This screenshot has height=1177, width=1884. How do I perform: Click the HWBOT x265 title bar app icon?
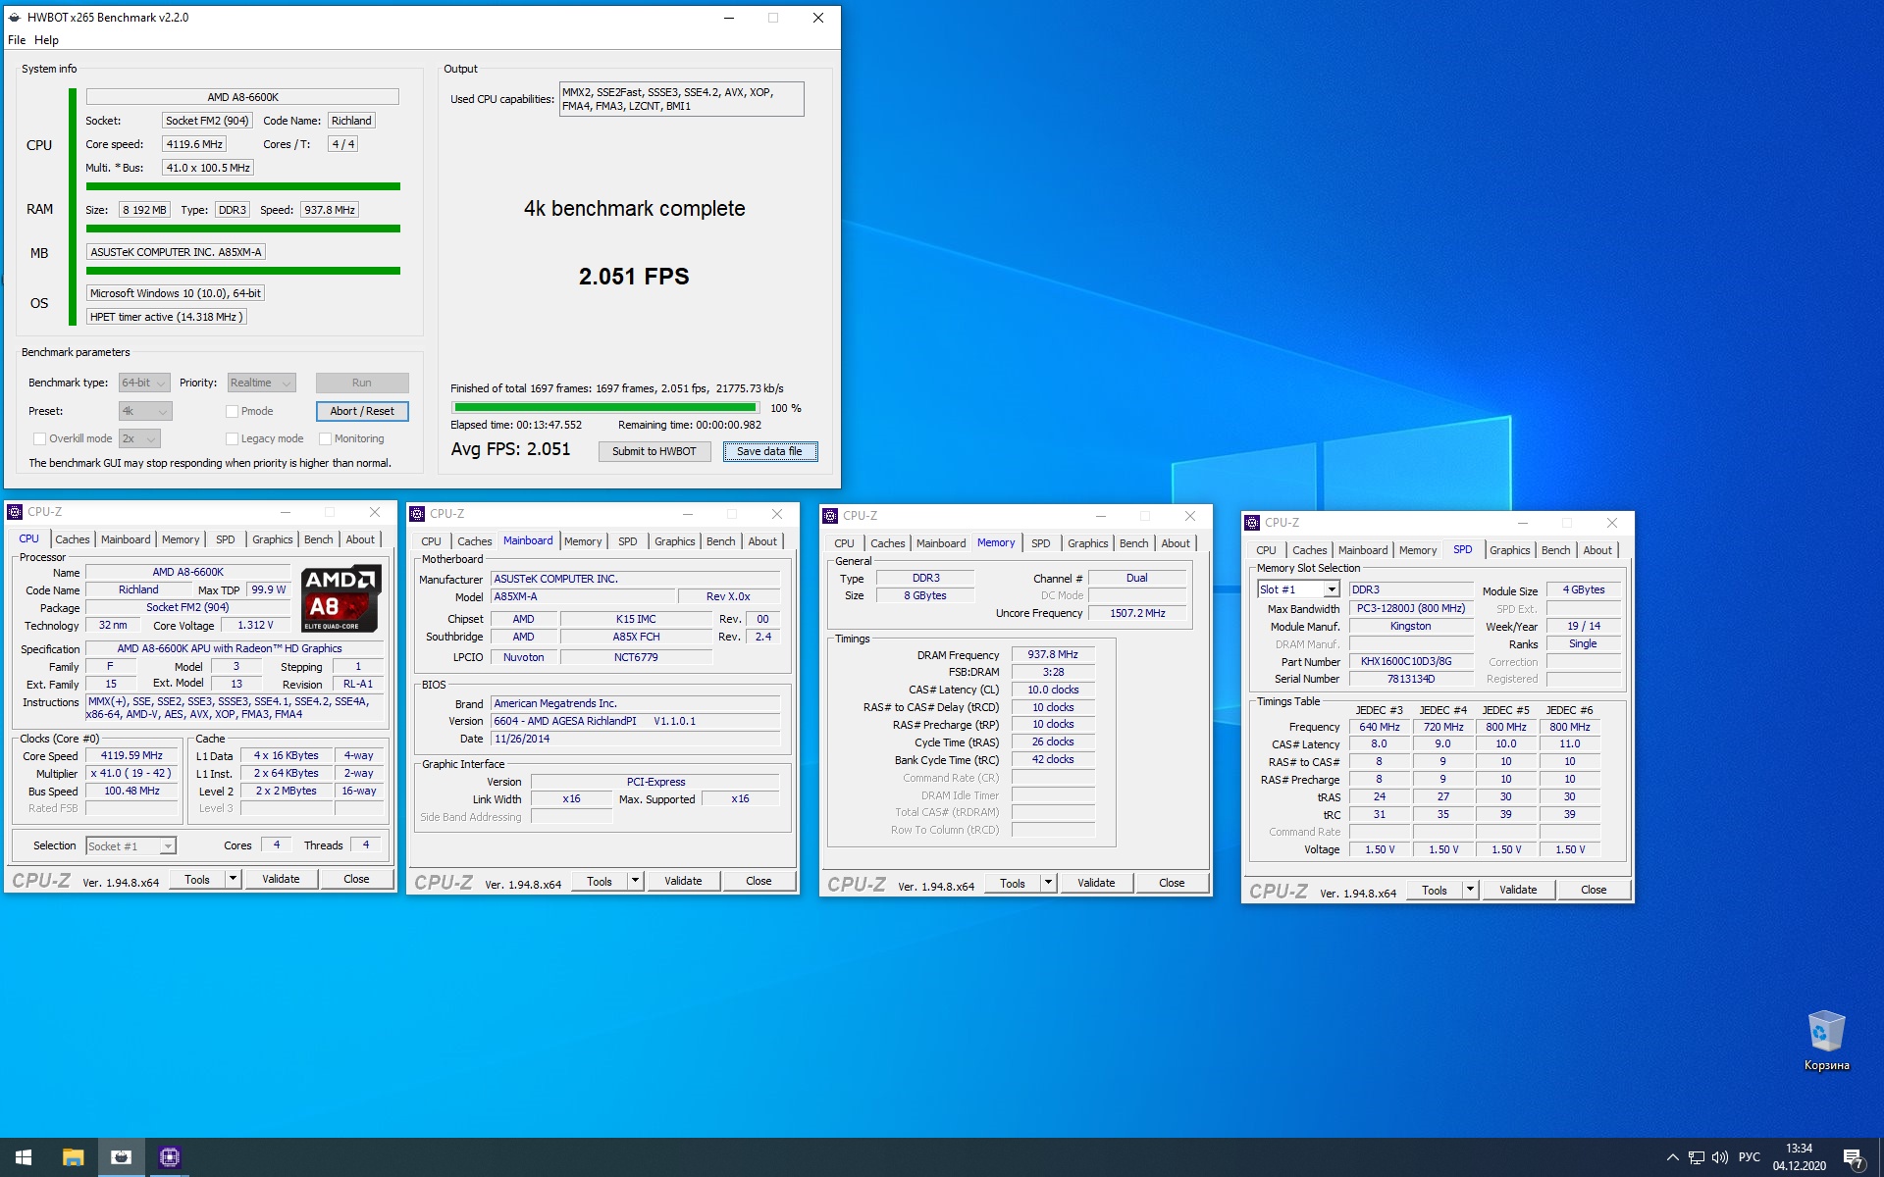14,18
